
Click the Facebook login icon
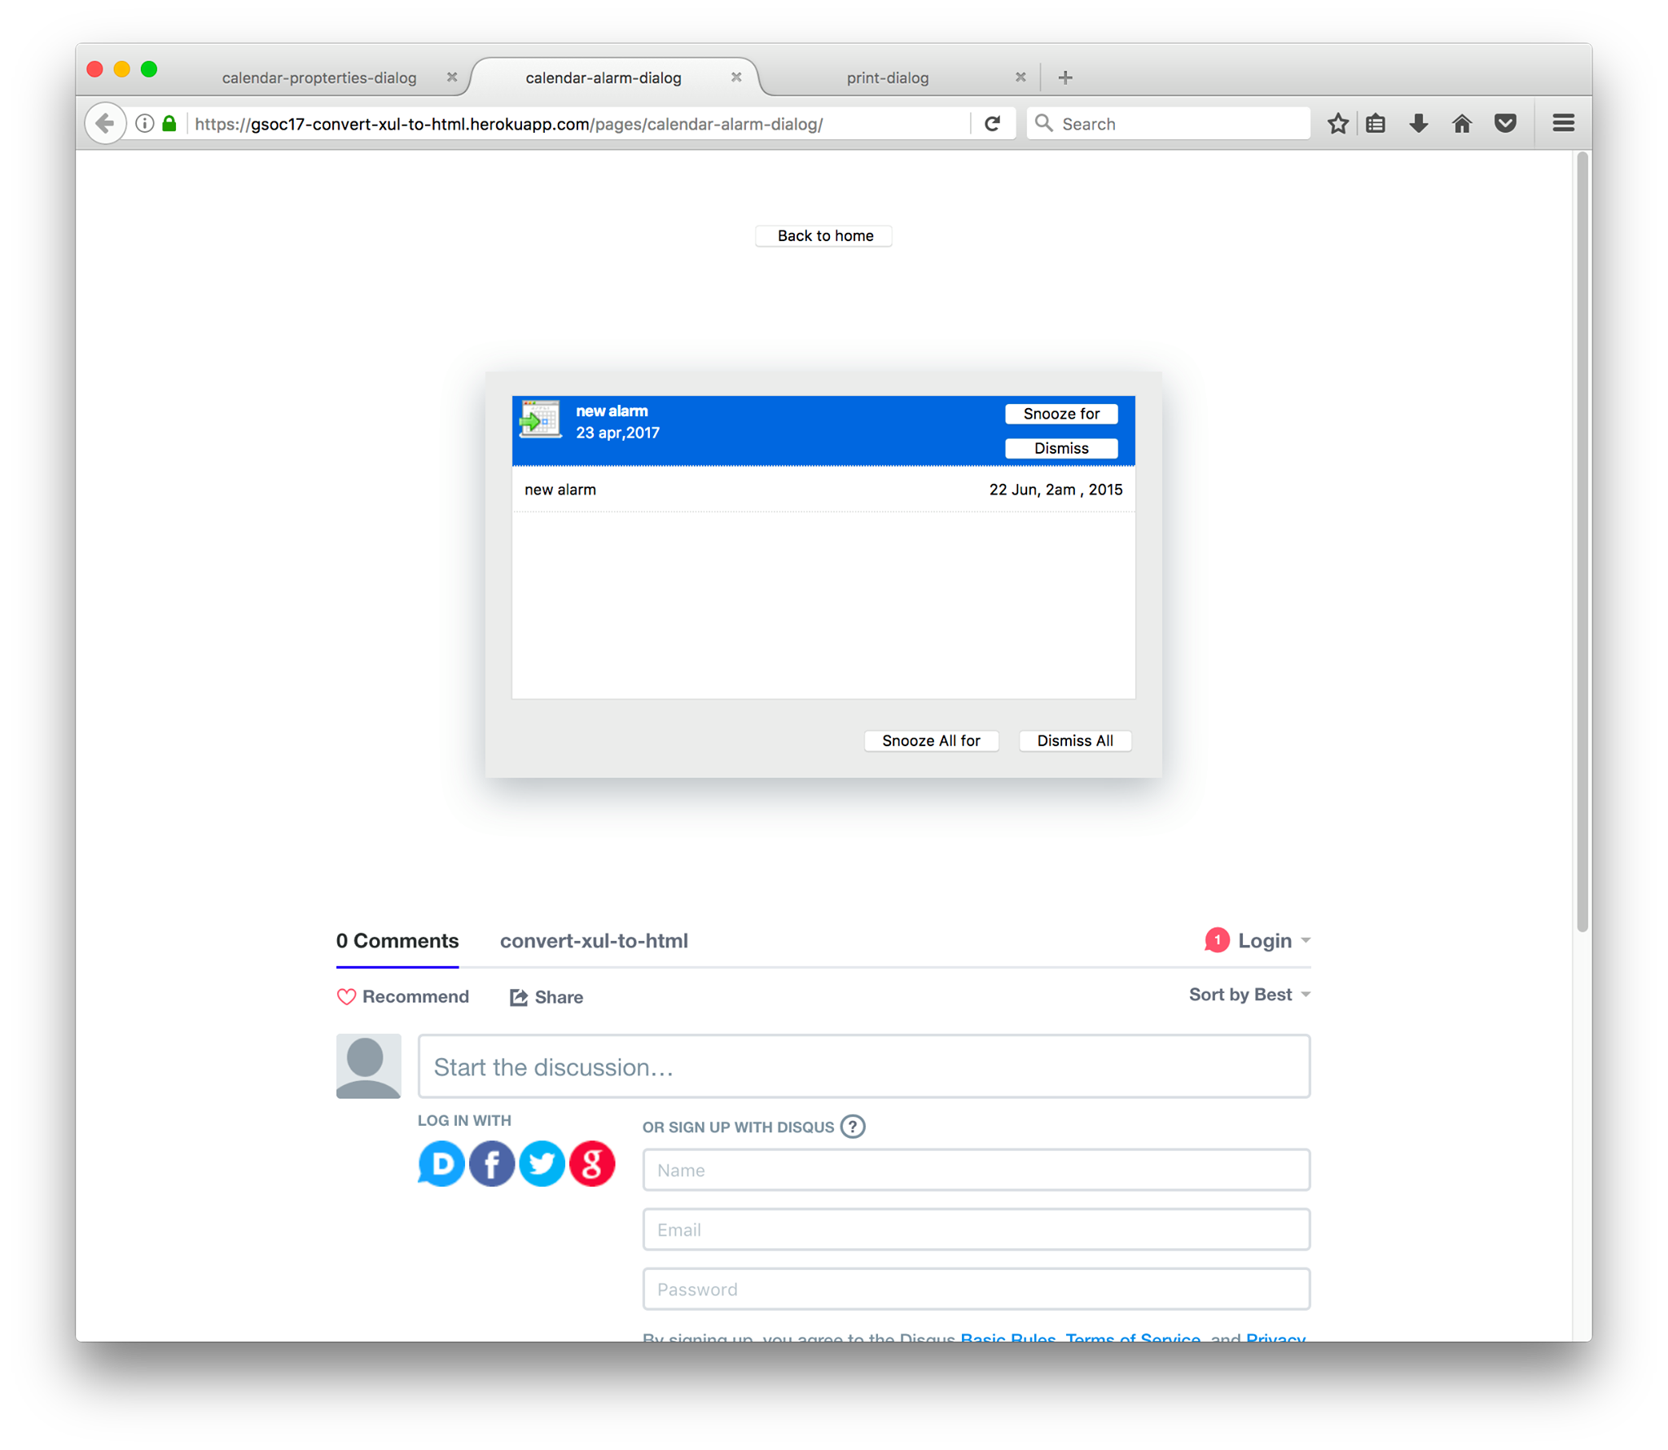click(x=492, y=1163)
